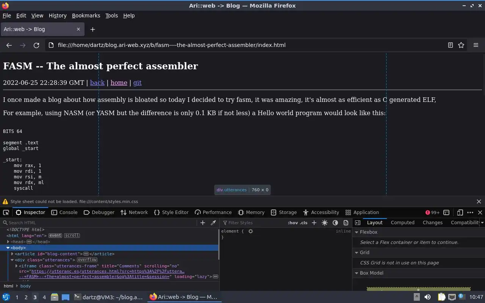
Task: Select the Computed sidebar tab
Action: pos(402,223)
